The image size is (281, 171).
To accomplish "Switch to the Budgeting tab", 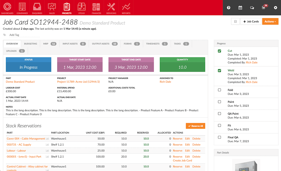I will click(30, 44).
